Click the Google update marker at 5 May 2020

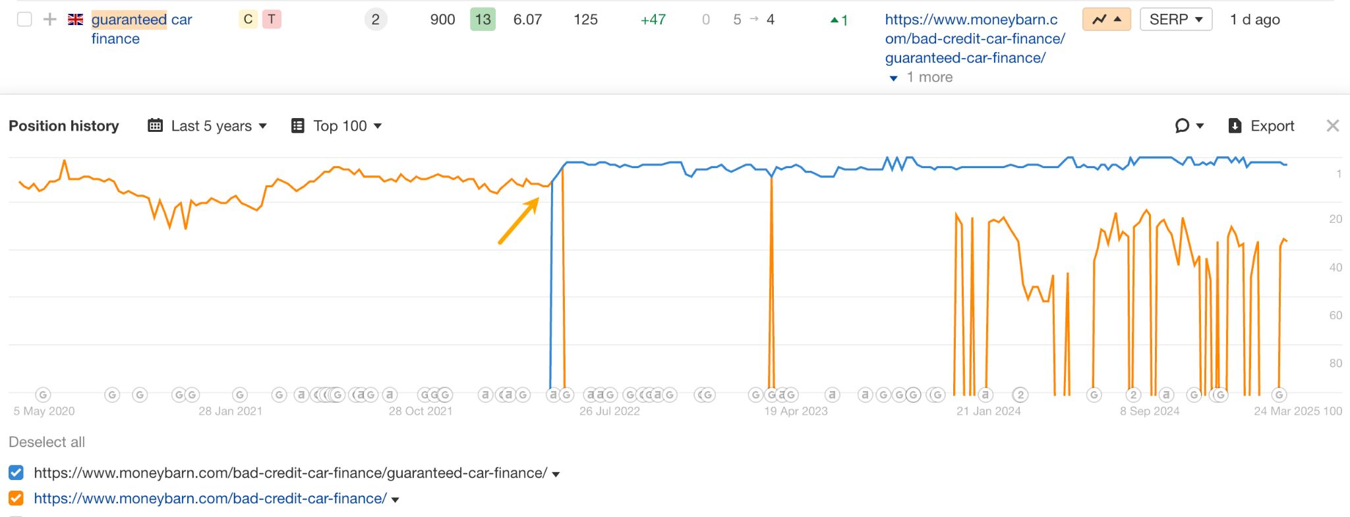click(43, 395)
